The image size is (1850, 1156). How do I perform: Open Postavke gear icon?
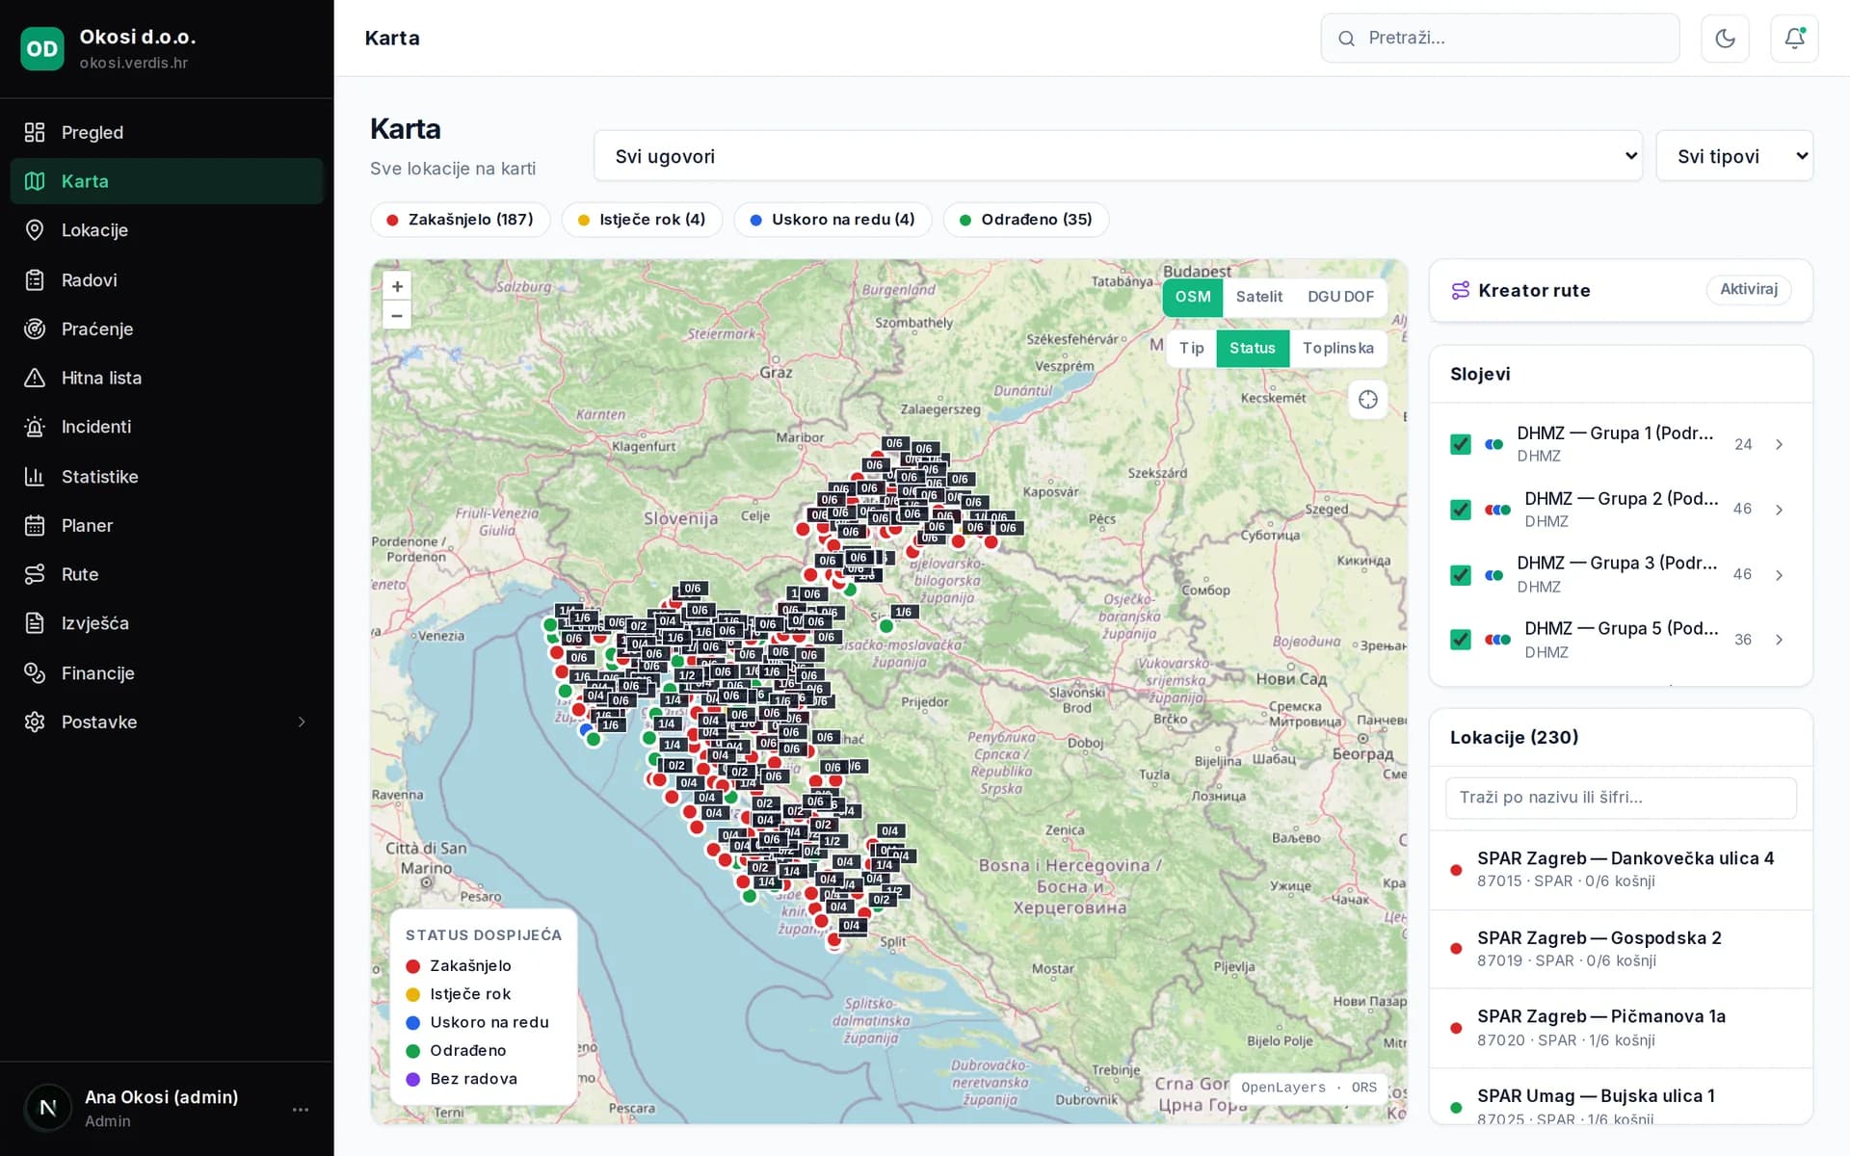pyautogui.click(x=35, y=722)
